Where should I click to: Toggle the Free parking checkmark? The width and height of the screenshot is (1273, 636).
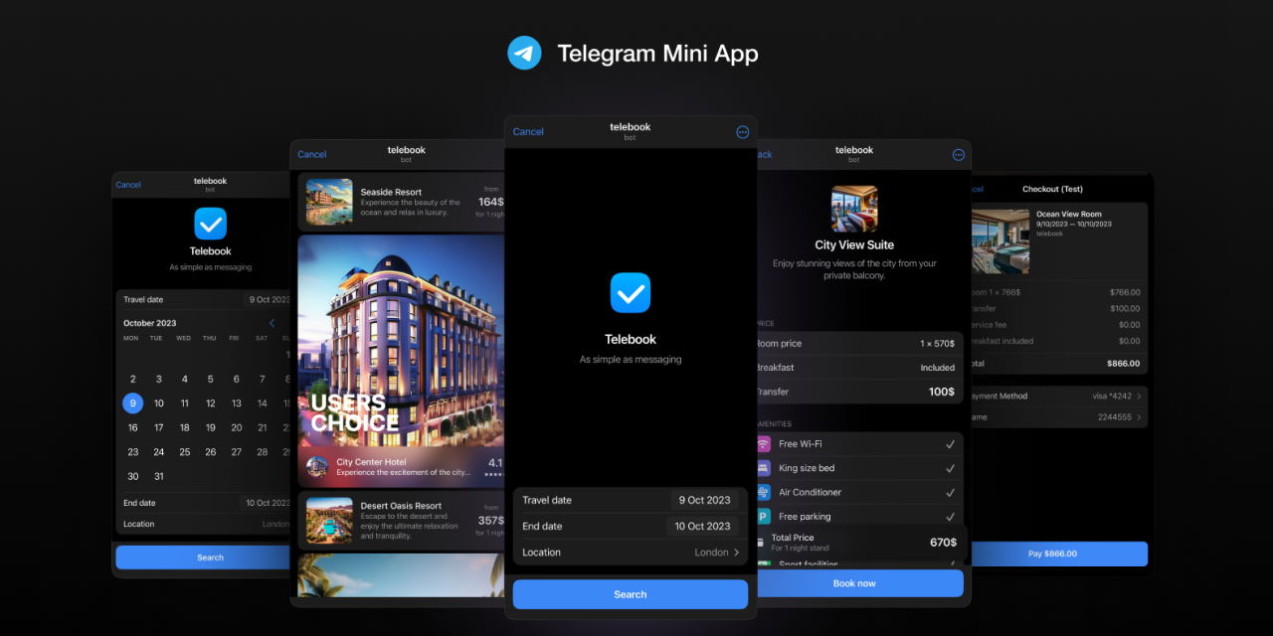950,516
